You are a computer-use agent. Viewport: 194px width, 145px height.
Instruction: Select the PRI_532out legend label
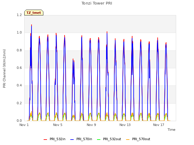pyautogui.click(x=112, y=139)
